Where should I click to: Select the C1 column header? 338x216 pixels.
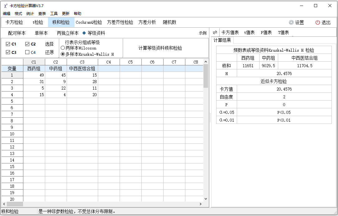click(34, 62)
